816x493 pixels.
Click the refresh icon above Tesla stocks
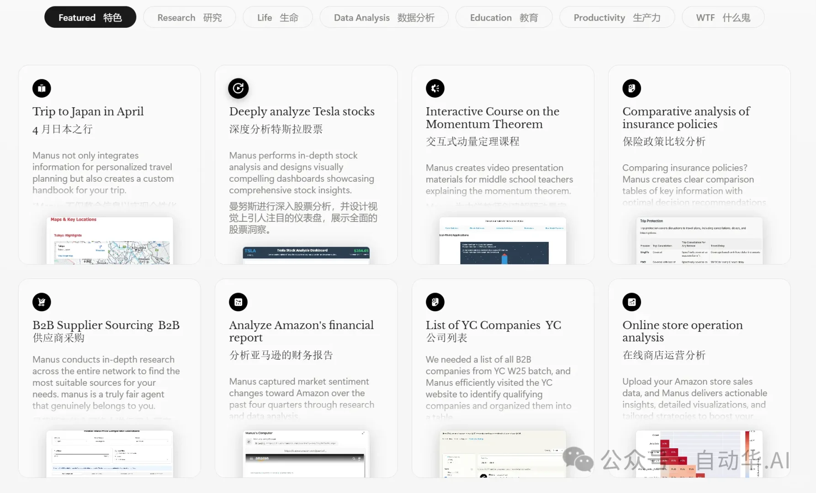(x=238, y=89)
